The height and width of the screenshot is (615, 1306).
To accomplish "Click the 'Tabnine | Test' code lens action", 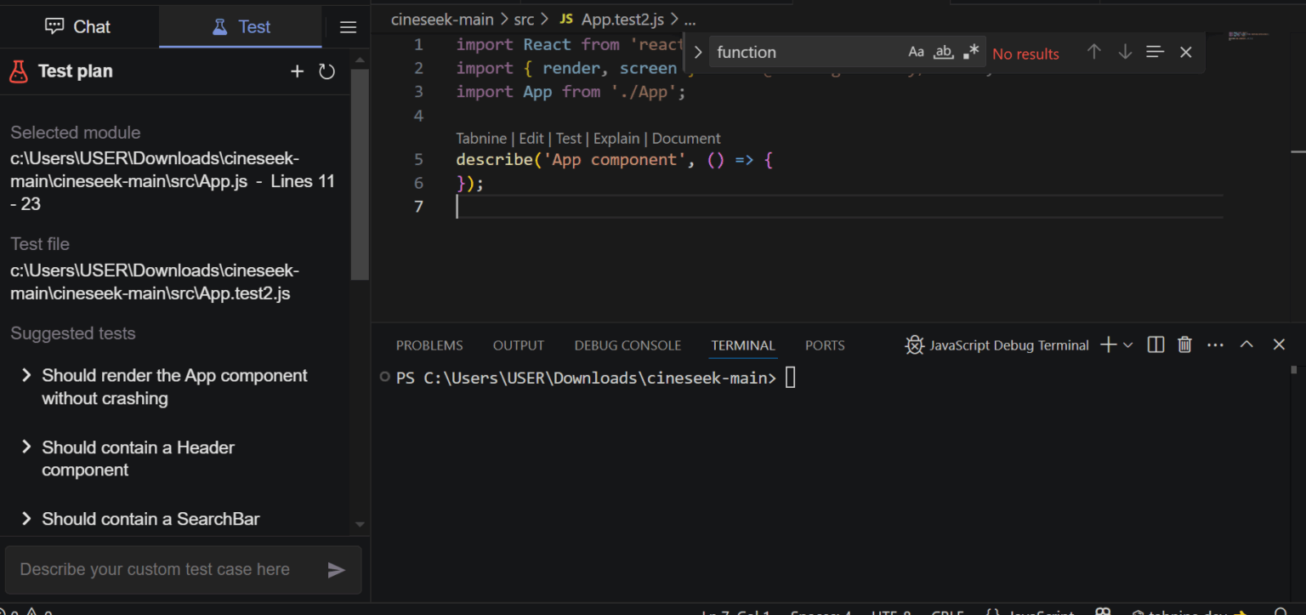I will pyautogui.click(x=568, y=138).
